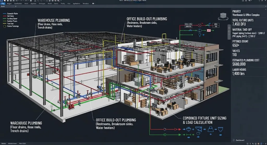
Task: Open the View menu
Action: (x=69, y=3)
